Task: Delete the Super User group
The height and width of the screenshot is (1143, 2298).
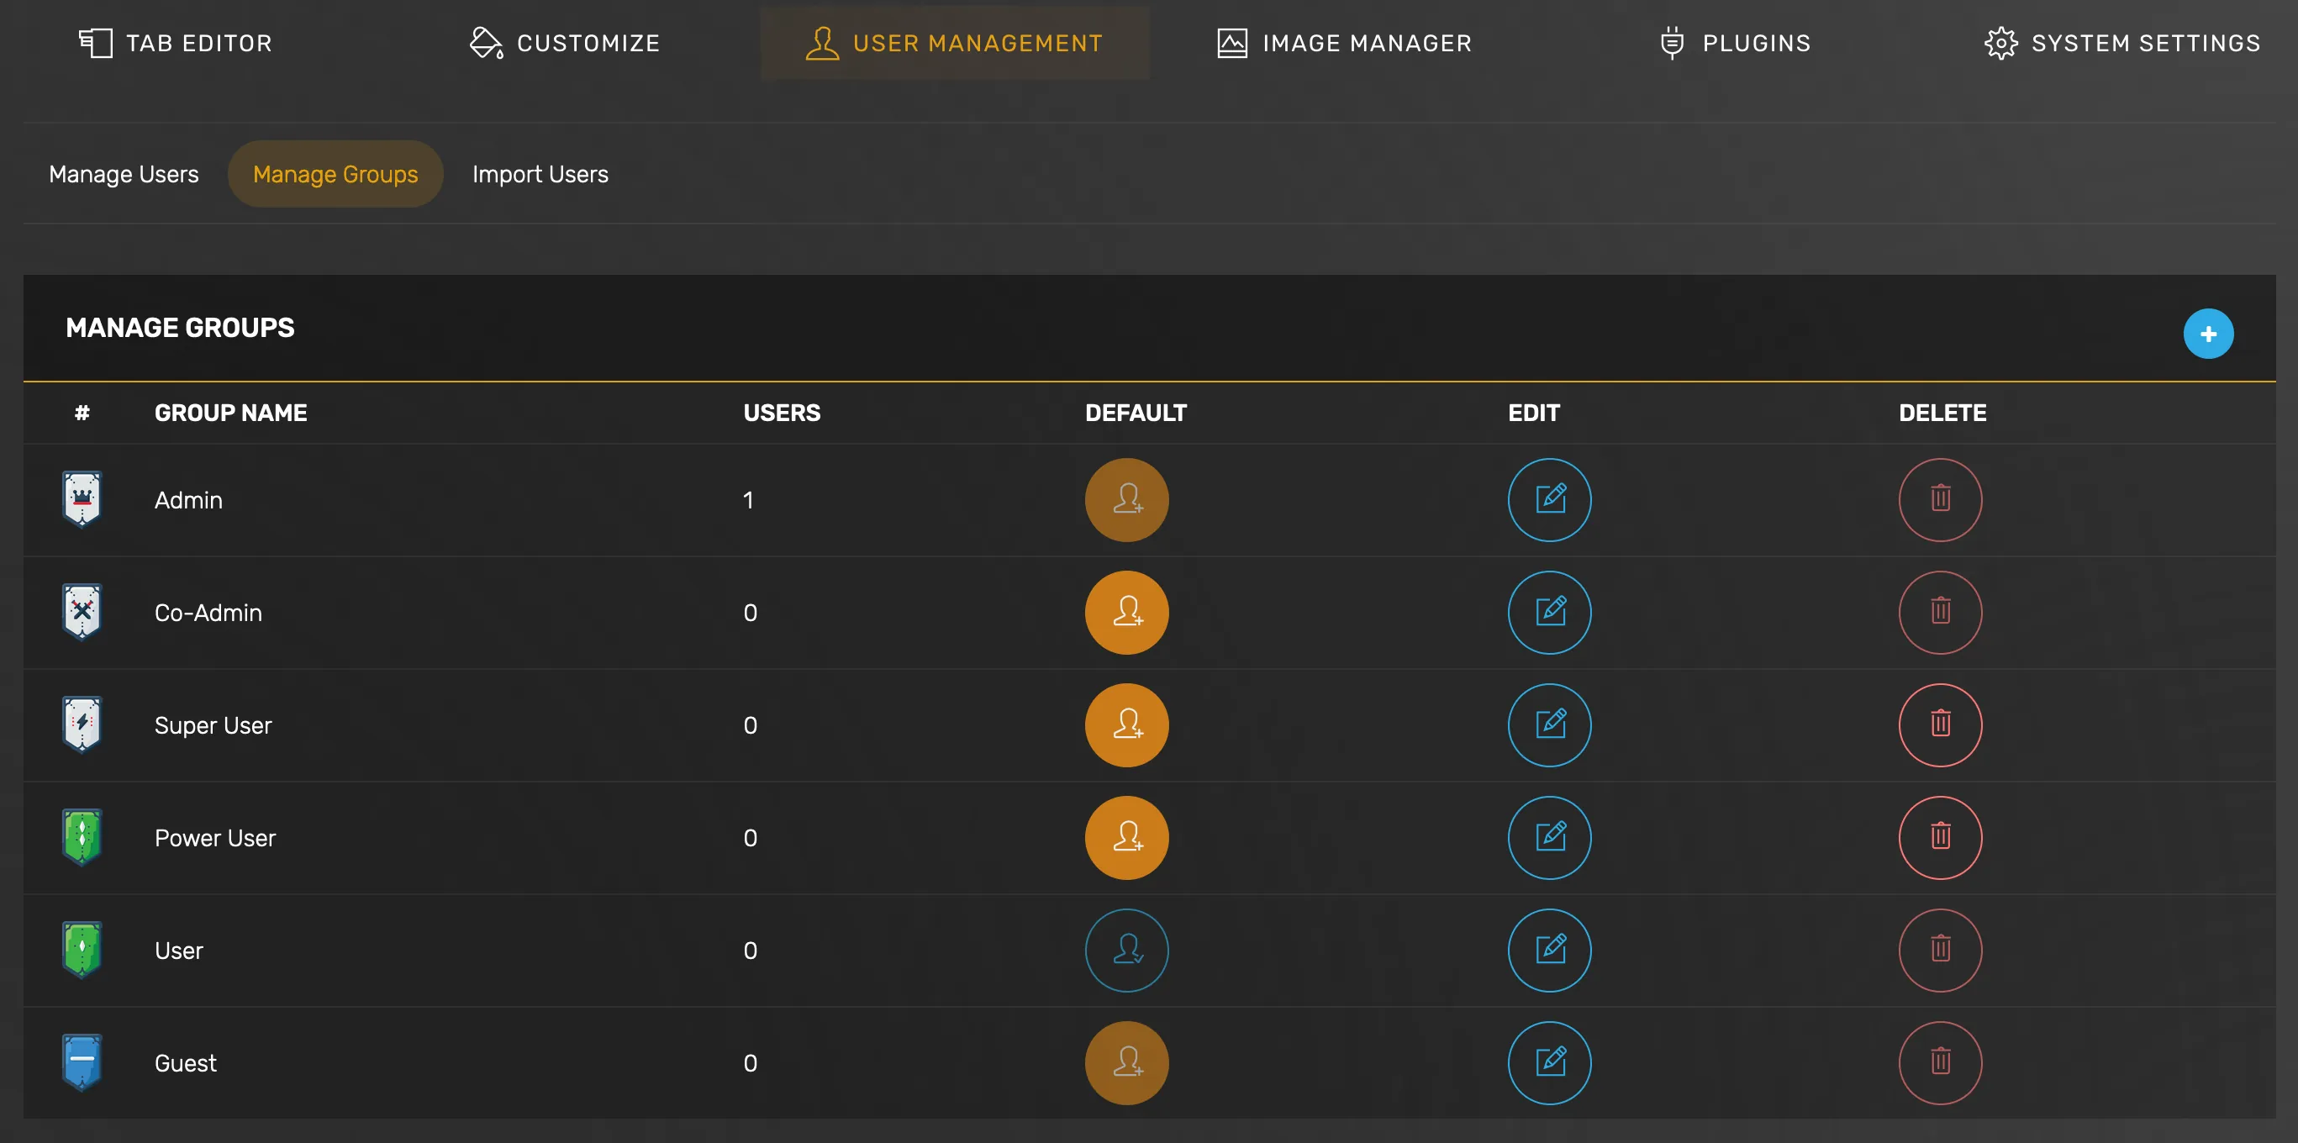Action: (x=1940, y=725)
